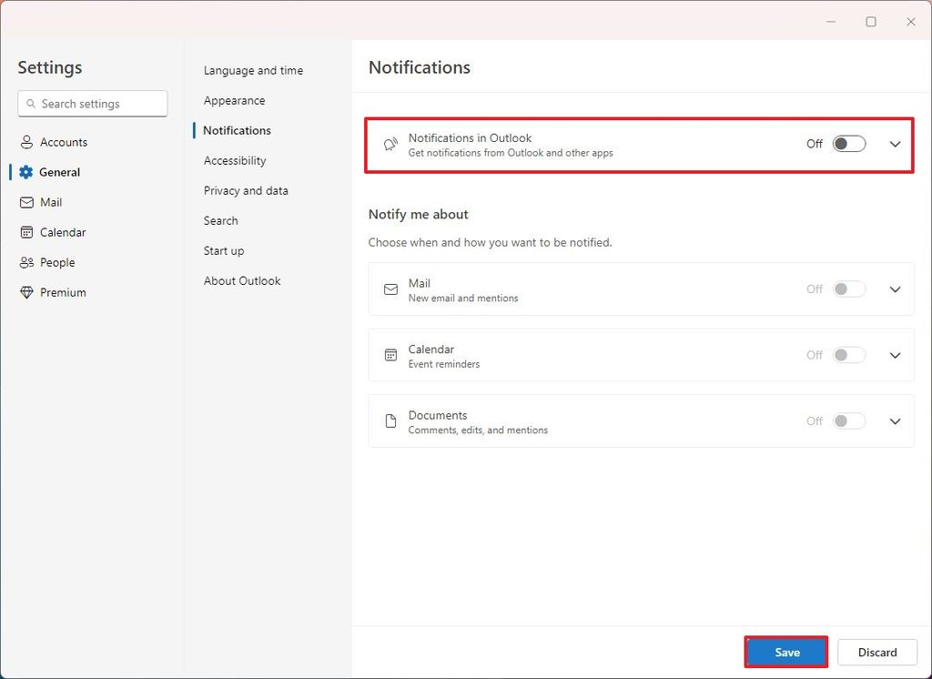Image resolution: width=932 pixels, height=679 pixels.
Task: Open Privacy and data settings
Action: (x=246, y=190)
